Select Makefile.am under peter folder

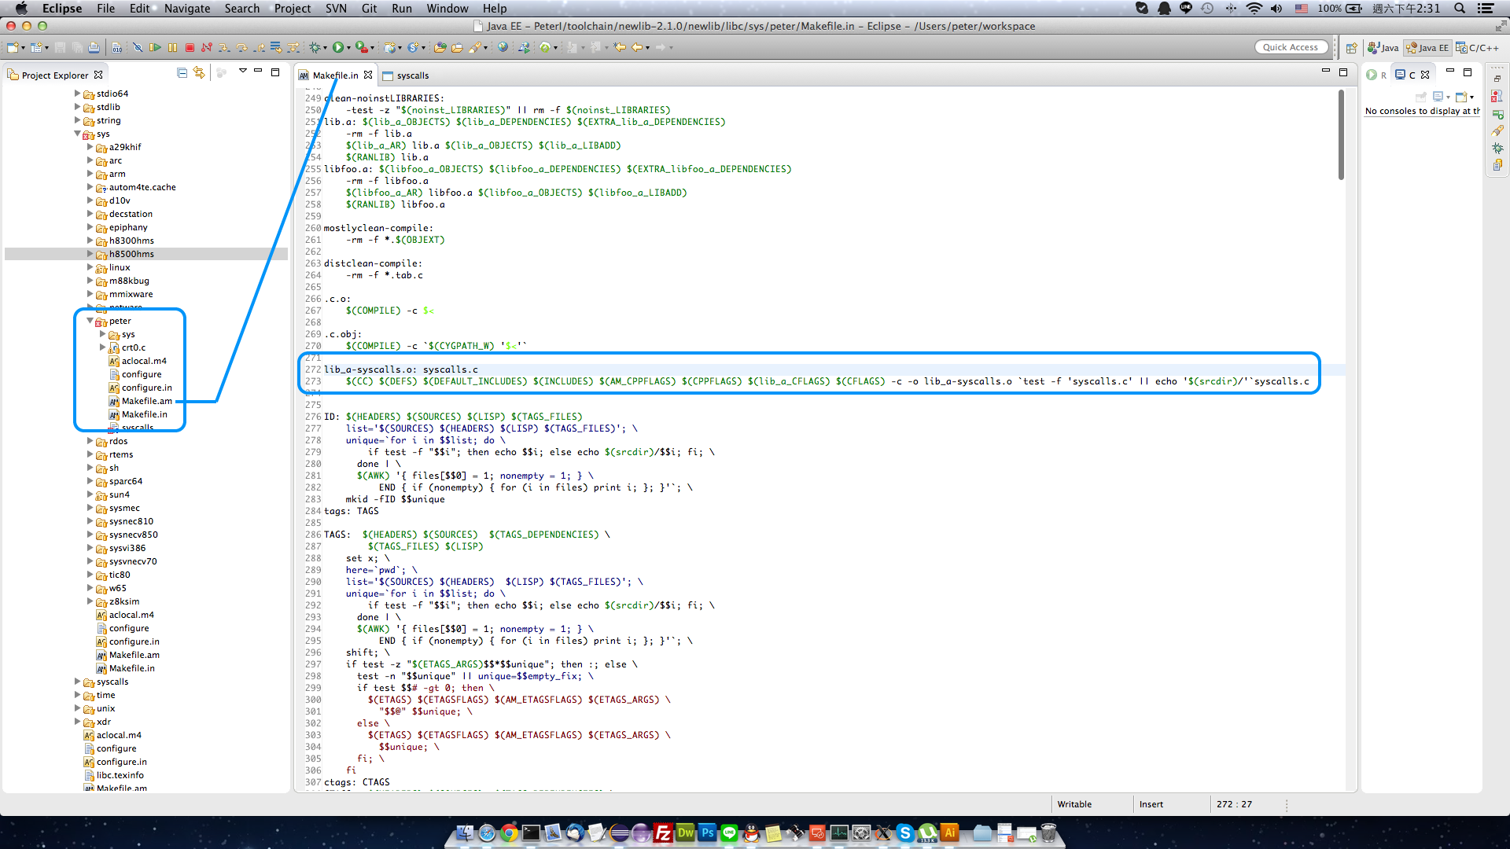tap(146, 401)
